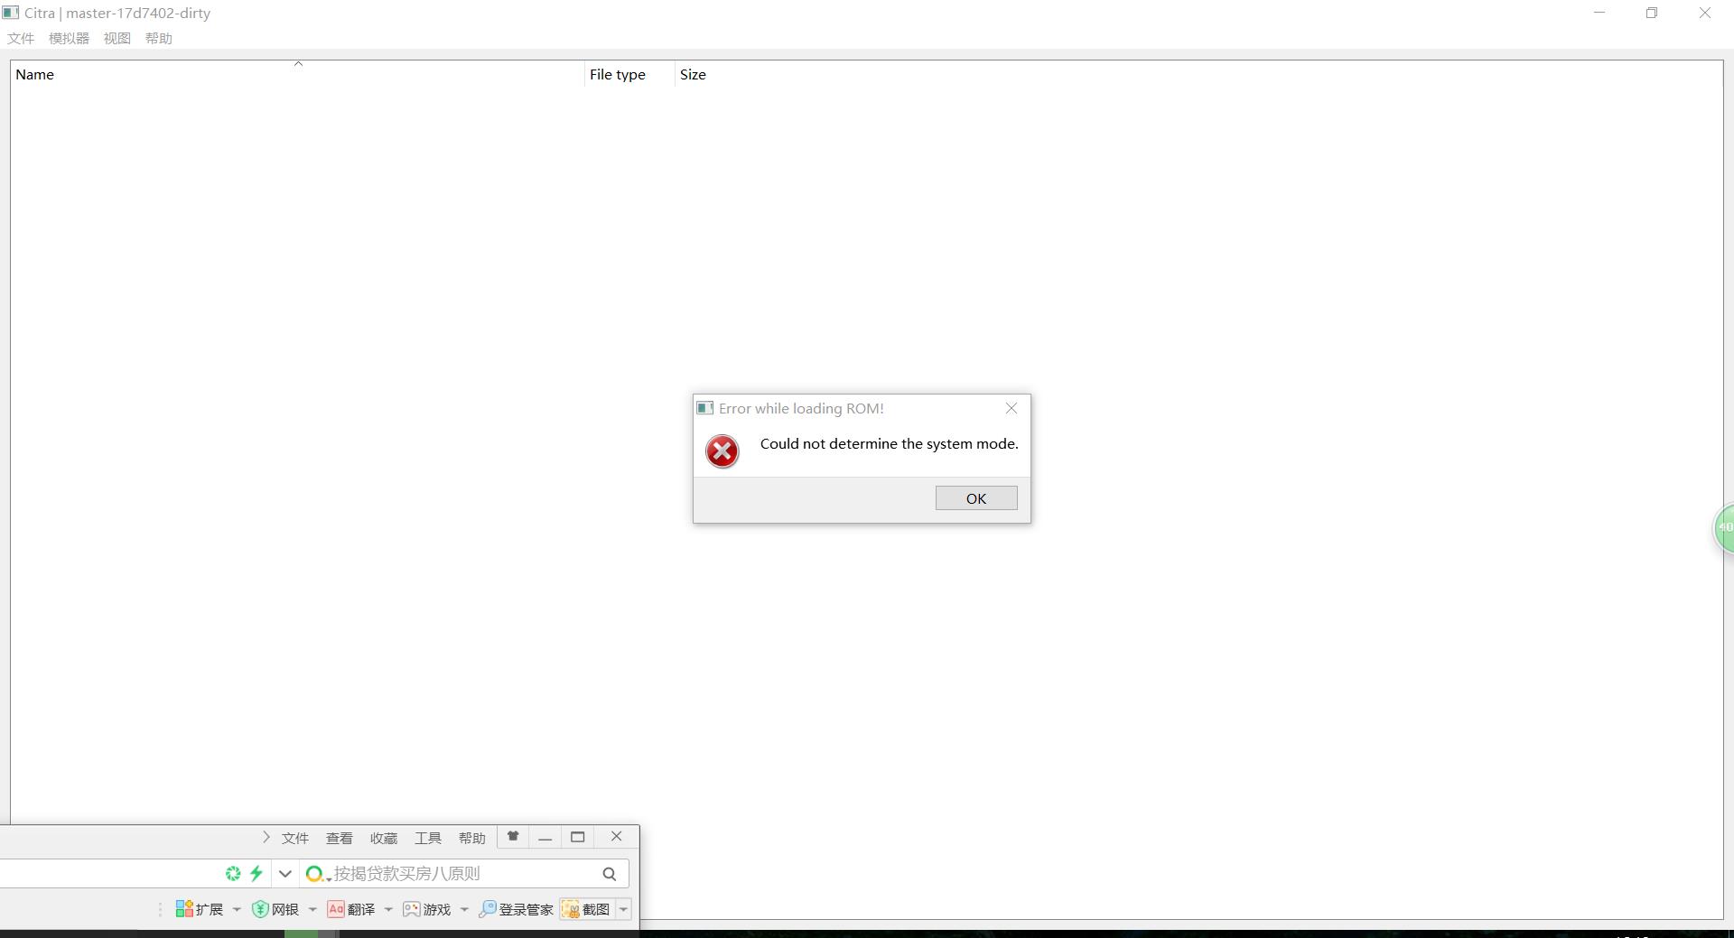Restore down the Citra window

pyautogui.click(x=1652, y=13)
